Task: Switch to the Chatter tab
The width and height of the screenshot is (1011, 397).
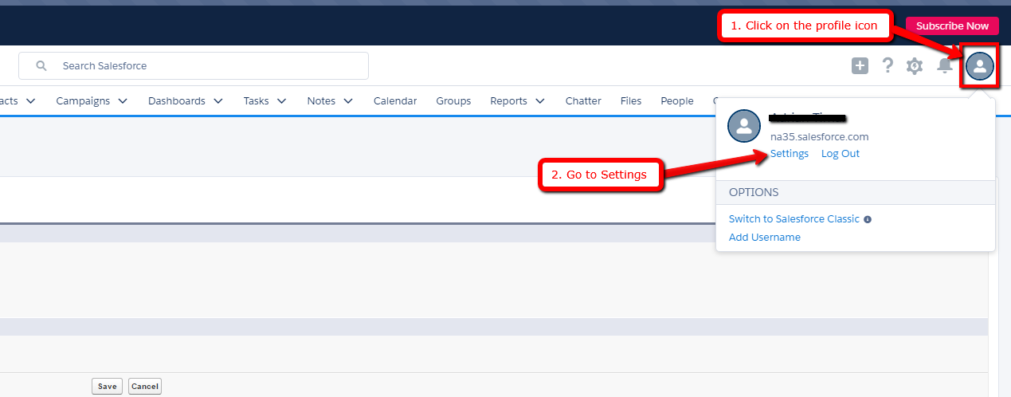Action: [x=583, y=101]
